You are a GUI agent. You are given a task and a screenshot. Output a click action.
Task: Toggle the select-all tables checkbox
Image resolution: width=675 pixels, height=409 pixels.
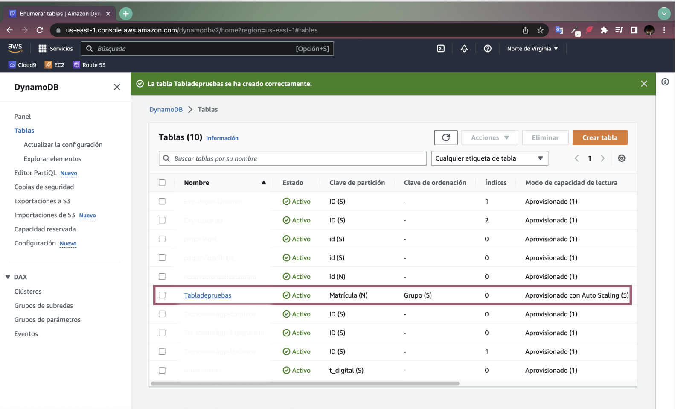pyautogui.click(x=162, y=183)
